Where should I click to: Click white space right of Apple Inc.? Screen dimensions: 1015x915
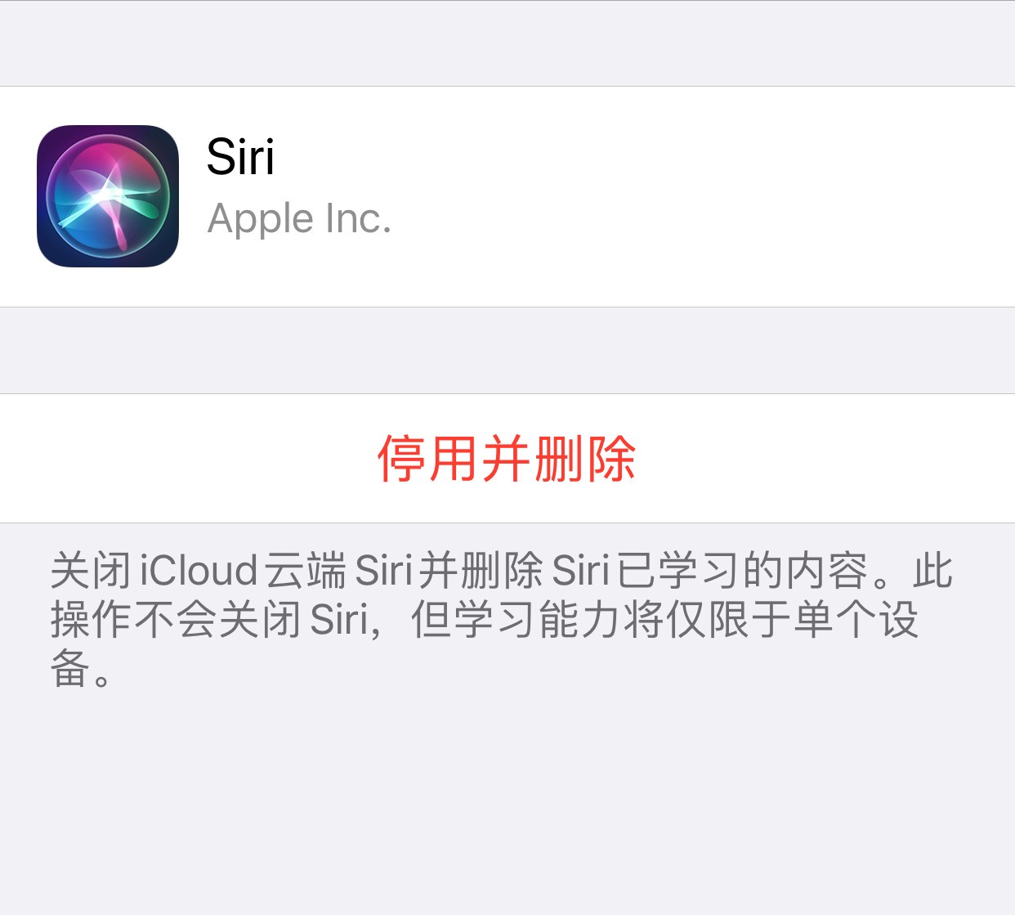[703, 218]
